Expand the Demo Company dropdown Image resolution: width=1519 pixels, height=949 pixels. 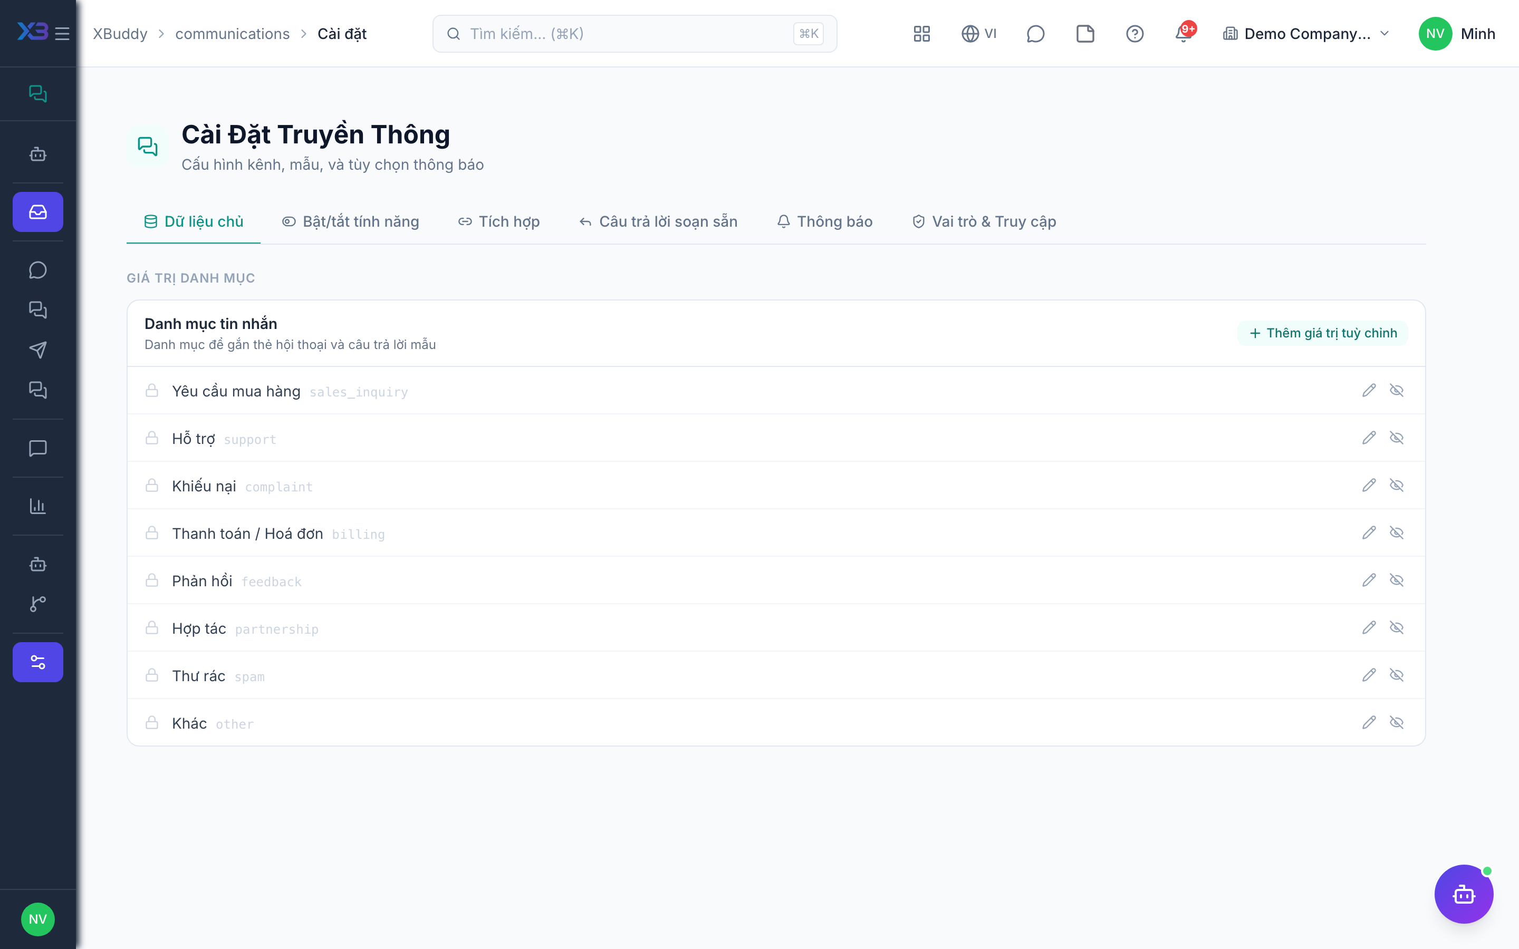click(x=1306, y=34)
